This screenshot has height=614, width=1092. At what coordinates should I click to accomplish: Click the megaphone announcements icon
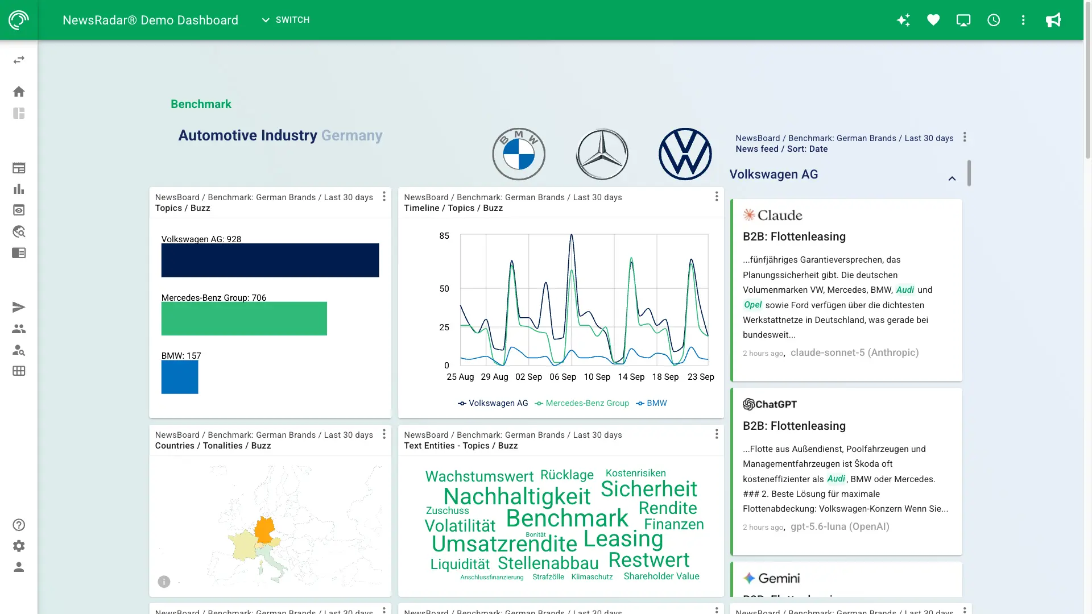pos(1053,20)
